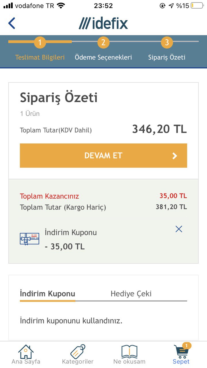Viewport: 207px width, 368px height.
Task: Go to step 2 circle
Action: (x=103, y=43)
